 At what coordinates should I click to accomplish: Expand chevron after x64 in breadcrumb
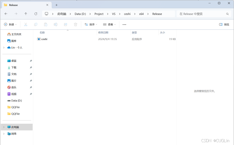(x=148, y=14)
